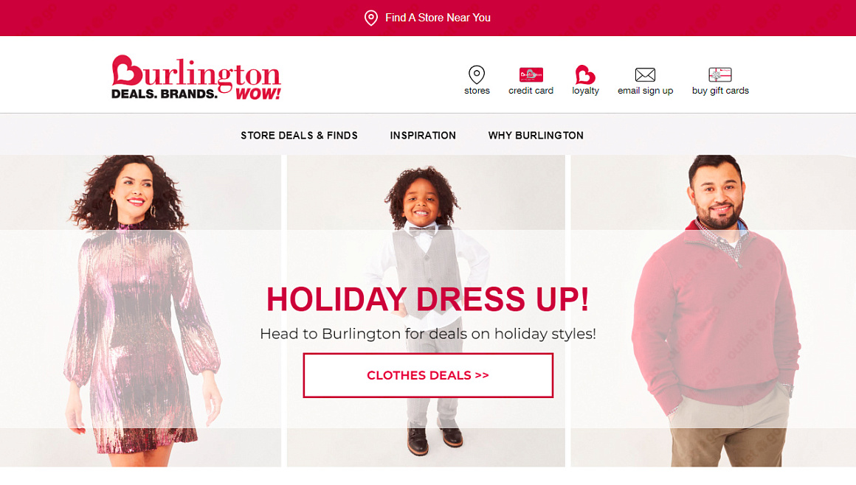Viewport: 856px width, 485px height.
Task: Open the buy gift cards icon
Action: point(720,74)
